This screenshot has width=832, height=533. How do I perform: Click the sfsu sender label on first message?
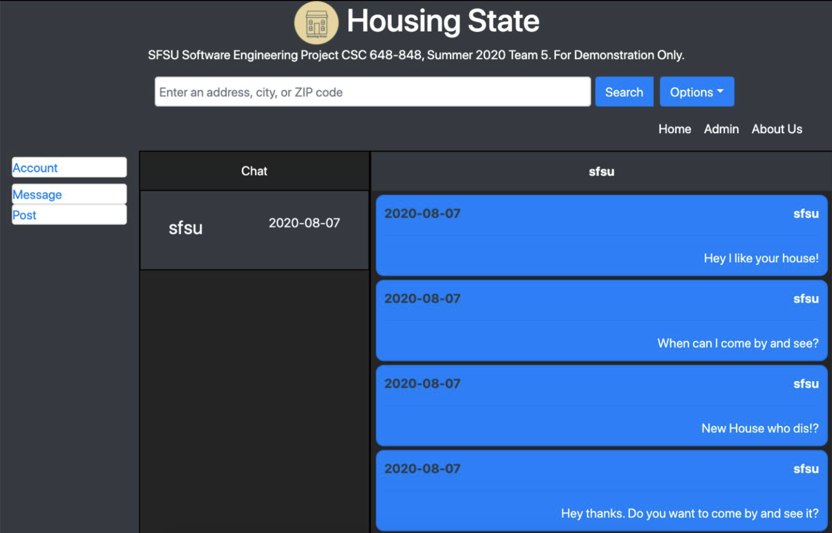pos(806,214)
